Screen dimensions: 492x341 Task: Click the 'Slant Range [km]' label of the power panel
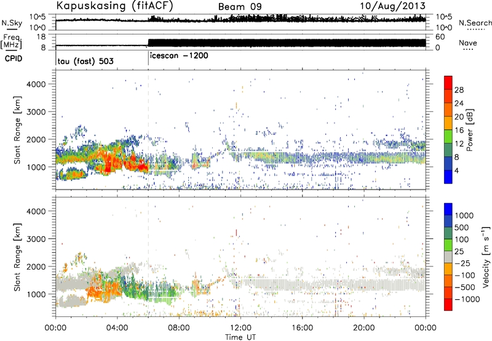coord(17,130)
